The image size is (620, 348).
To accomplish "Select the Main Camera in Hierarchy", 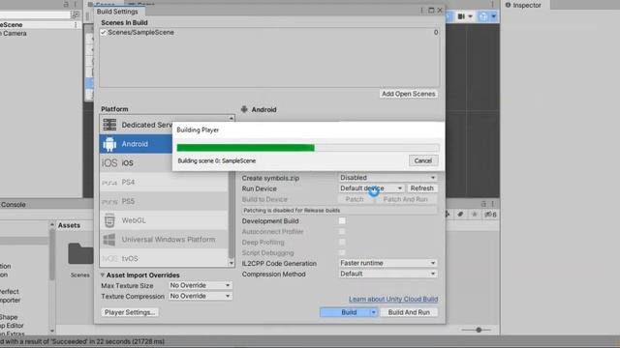I will 13,34.
